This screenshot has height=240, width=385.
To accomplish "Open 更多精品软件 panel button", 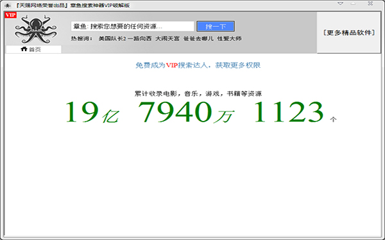I will tap(349, 33).
